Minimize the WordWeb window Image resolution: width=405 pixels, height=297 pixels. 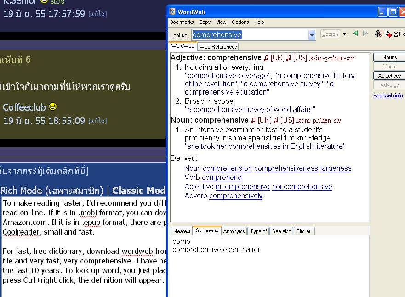coord(382,12)
